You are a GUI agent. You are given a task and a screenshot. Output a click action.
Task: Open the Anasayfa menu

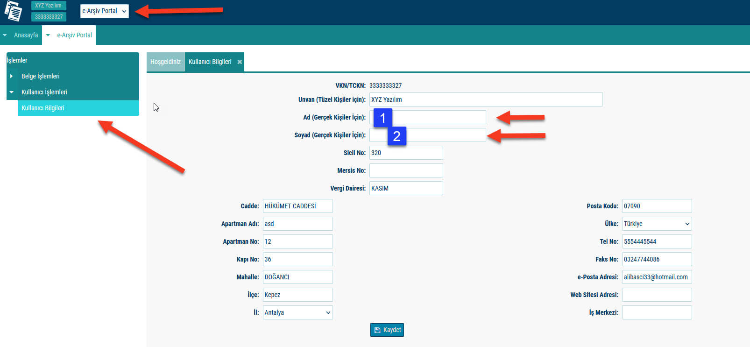click(26, 35)
